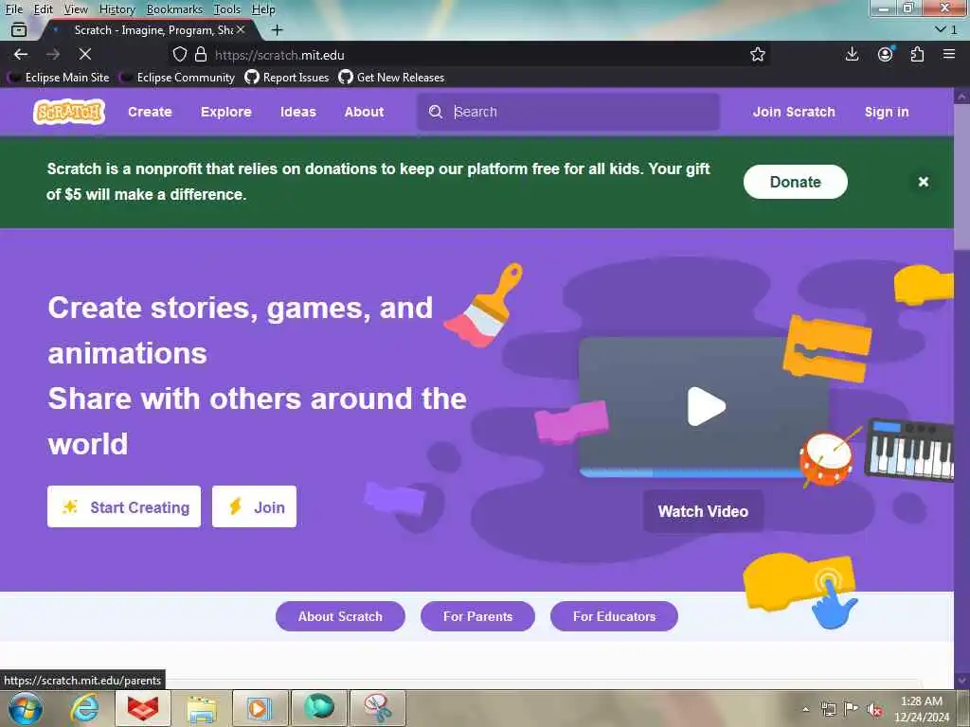
Task: Show hidden system tray icons
Action: click(x=805, y=709)
